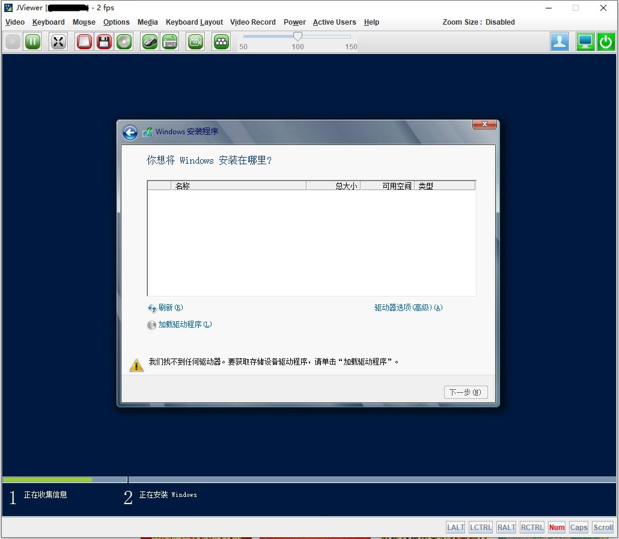
Task: Pause the console redirection
Action: click(33, 42)
